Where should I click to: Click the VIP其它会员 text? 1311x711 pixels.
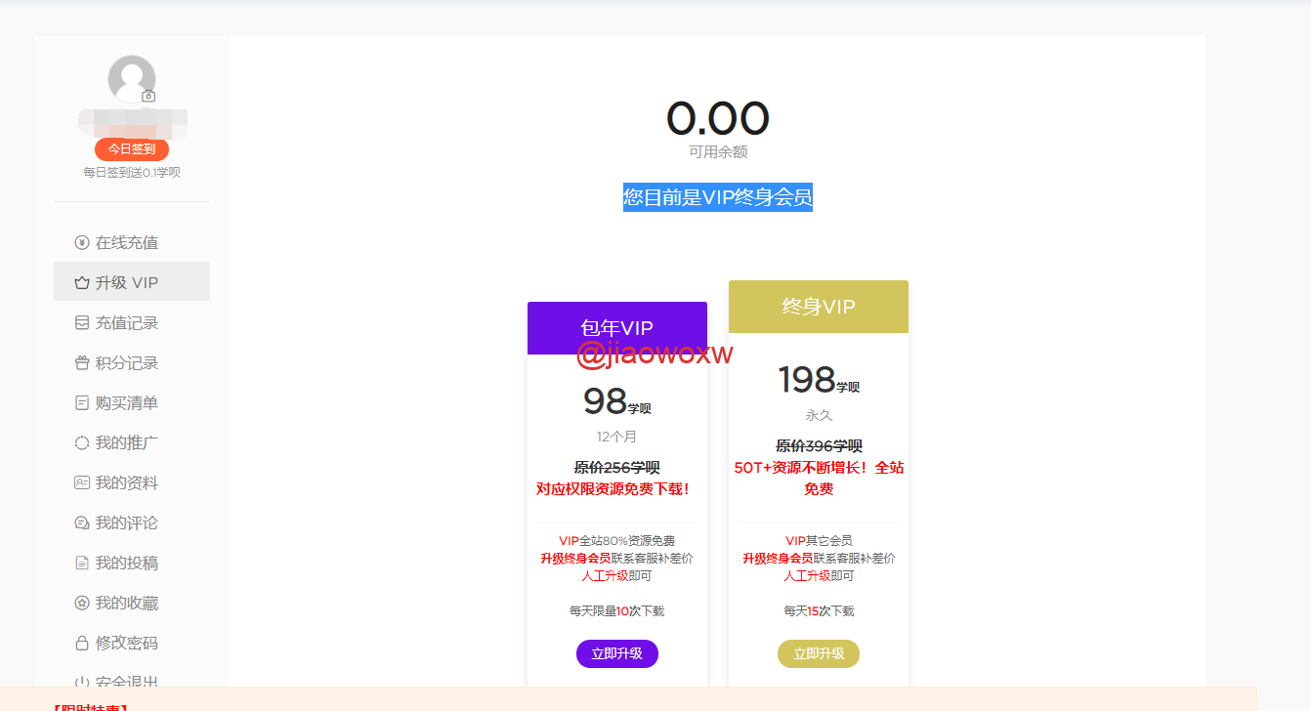tap(819, 540)
